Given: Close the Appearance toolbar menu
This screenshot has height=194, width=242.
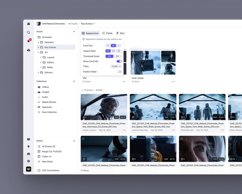Looking at the screenshot, I should pyautogui.click(x=90, y=33).
